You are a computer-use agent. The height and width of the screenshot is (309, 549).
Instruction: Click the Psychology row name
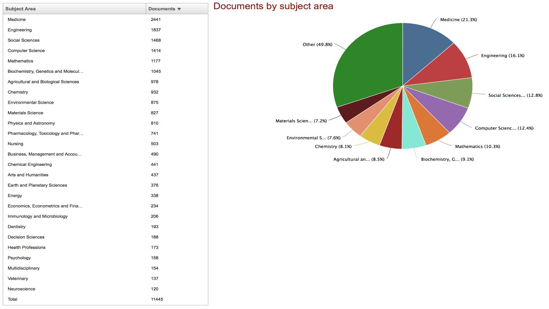pyautogui.click(x=19, y=258)
